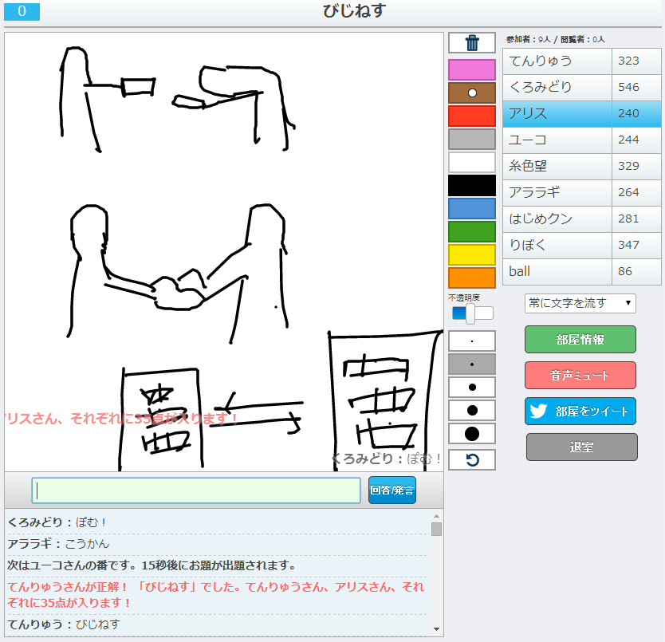The width and height of the screenshot is (665, 642).
Task: Click the timer counter showing 0
Action: click(22, 11)
